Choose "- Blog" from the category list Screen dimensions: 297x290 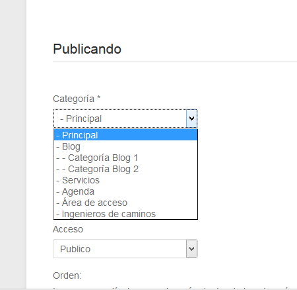coord(125,146)
